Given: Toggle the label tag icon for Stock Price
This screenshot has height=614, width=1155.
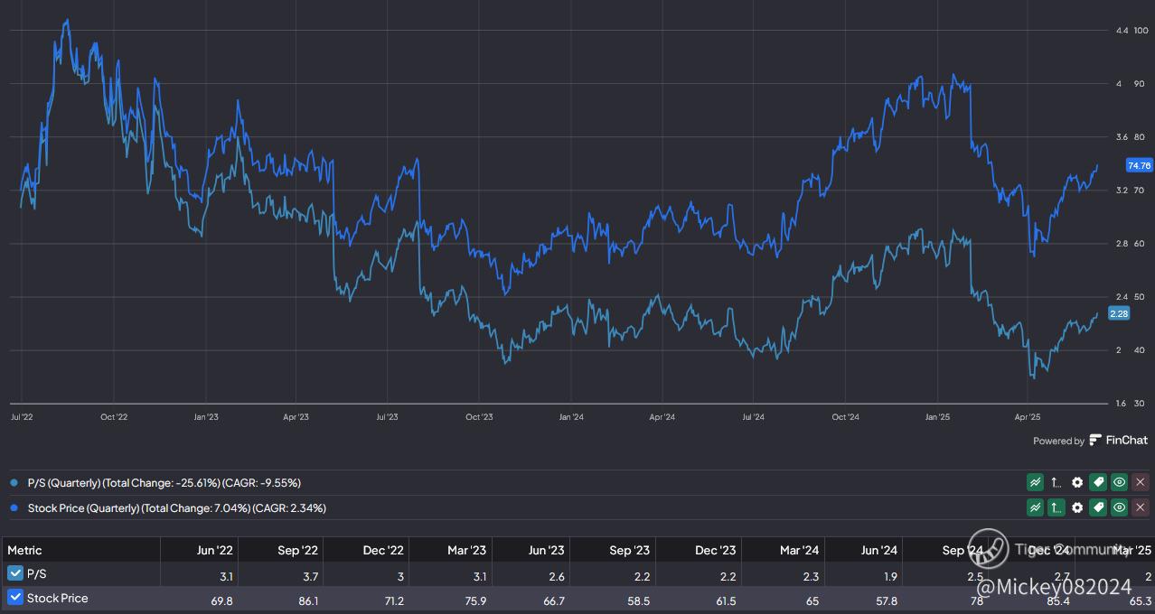Looking at the screenshot, I should [x=1098, y=508].
